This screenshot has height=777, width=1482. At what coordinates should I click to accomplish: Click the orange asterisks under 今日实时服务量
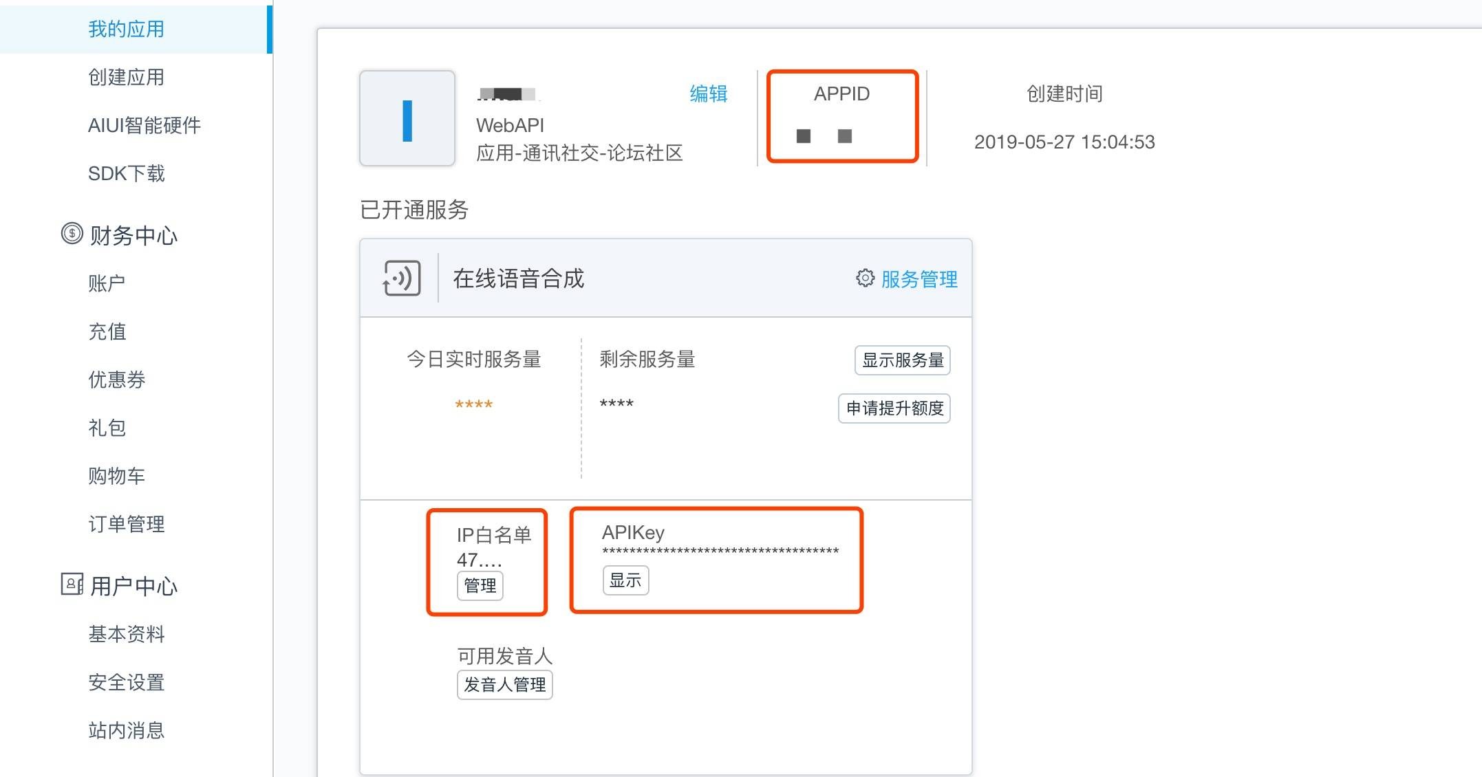[474, 404]
